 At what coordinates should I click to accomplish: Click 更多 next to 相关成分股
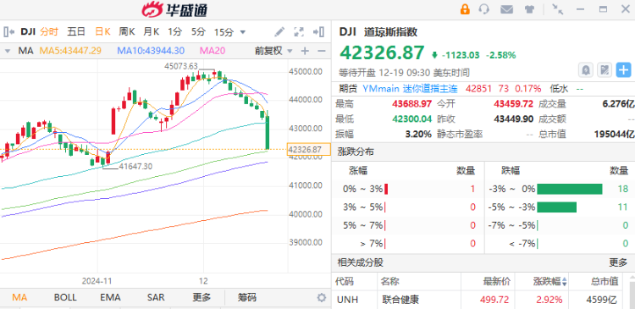click(618, 262)
